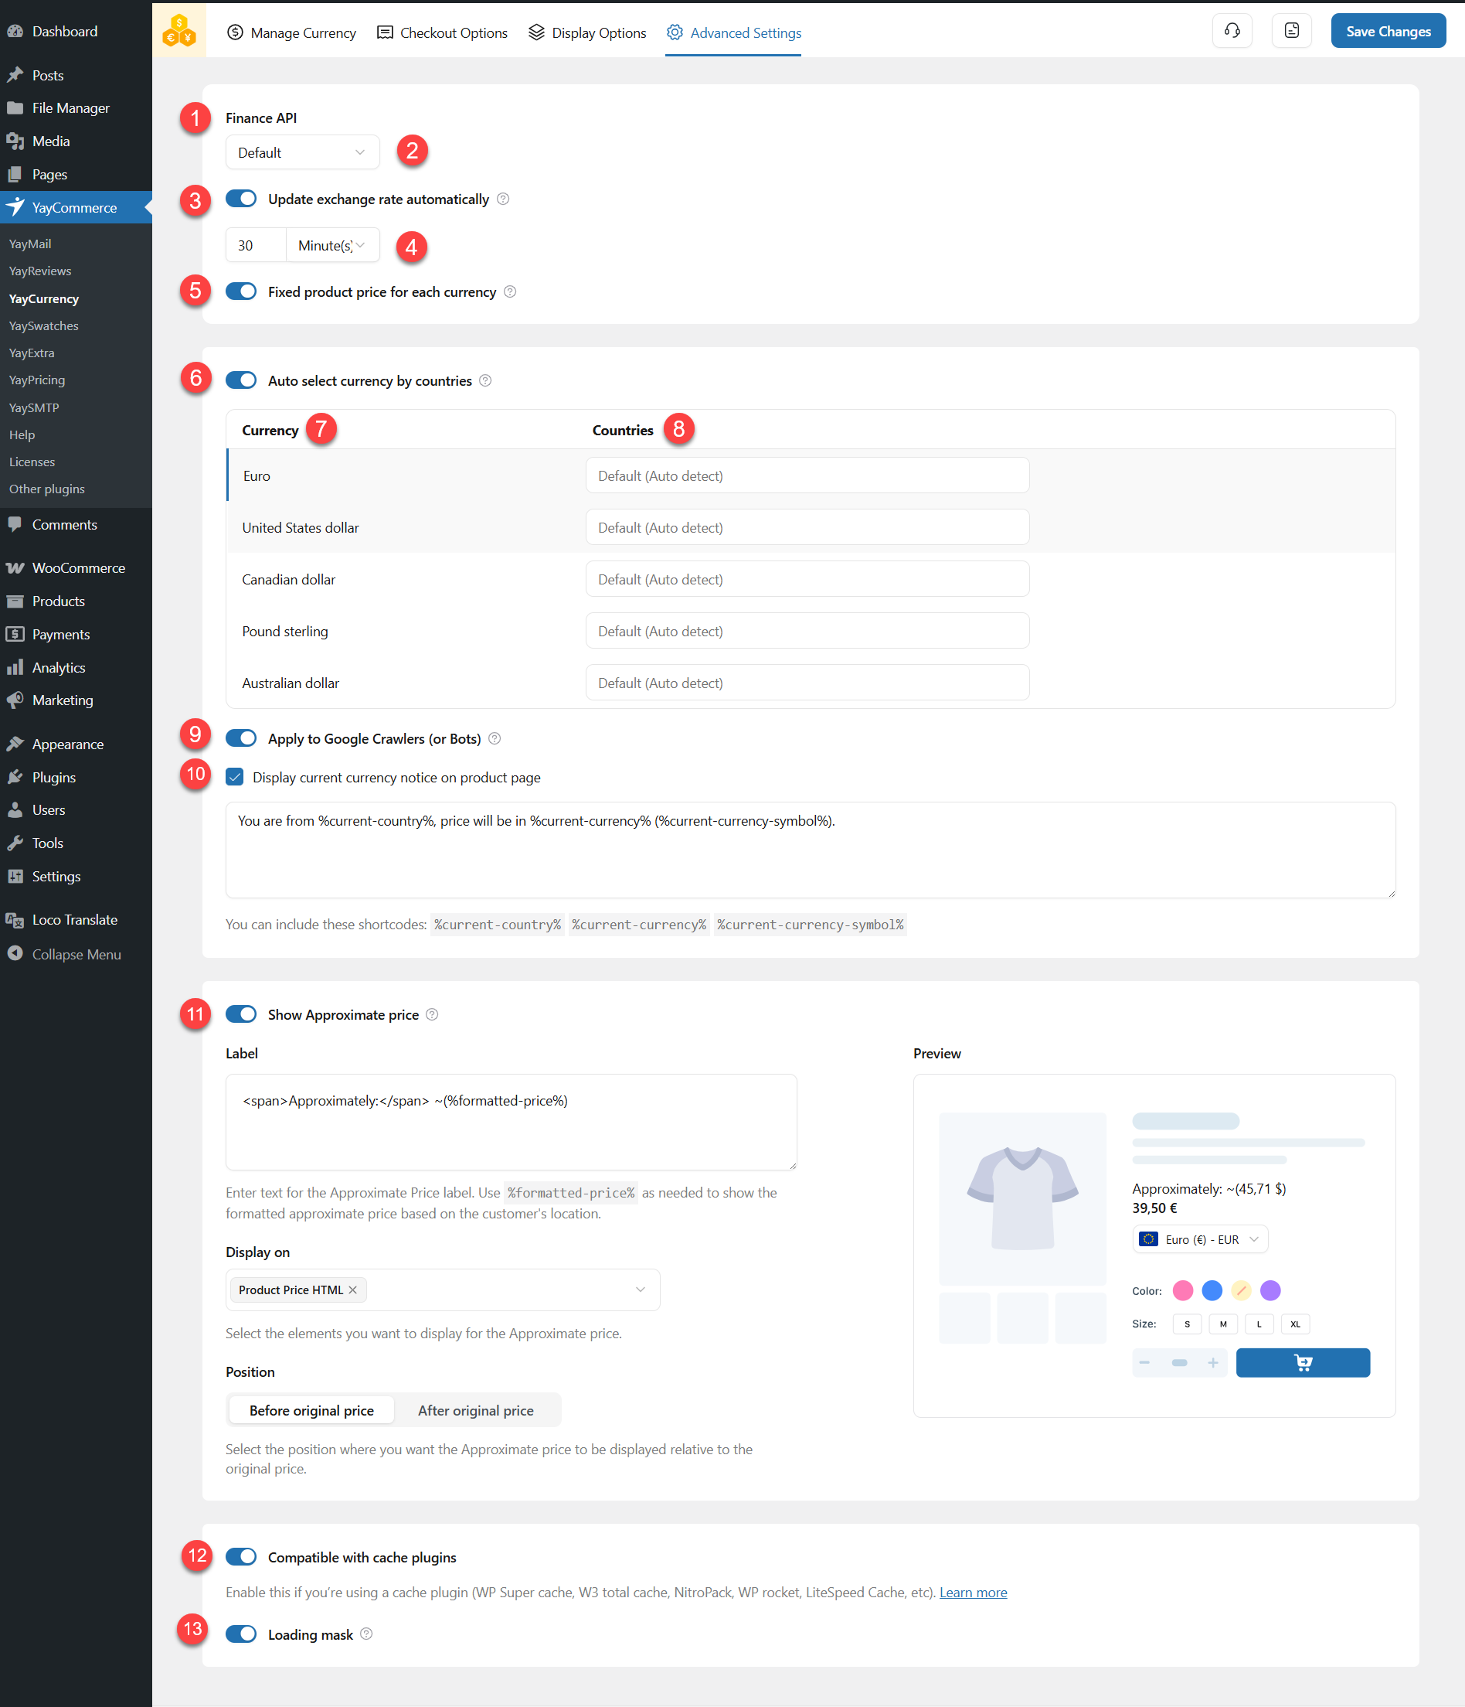The height and width of the screenshot is (1707, 1465).
Task: Click the Save Changes button
Action: point(1388,31)
